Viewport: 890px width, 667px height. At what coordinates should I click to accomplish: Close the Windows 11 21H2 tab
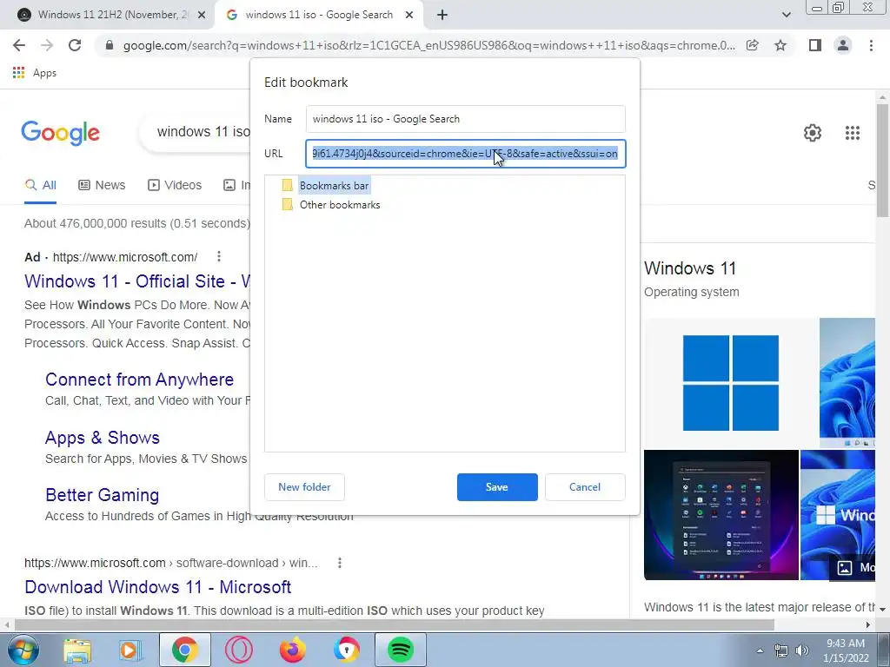pyautogui.click(x=202, y=16)
